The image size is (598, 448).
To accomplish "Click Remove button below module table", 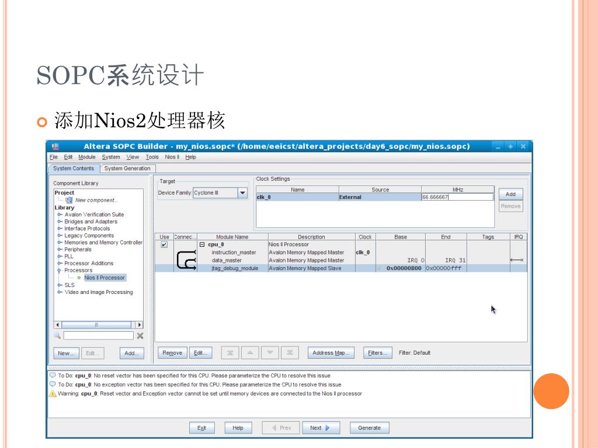I will click(172, 353).
